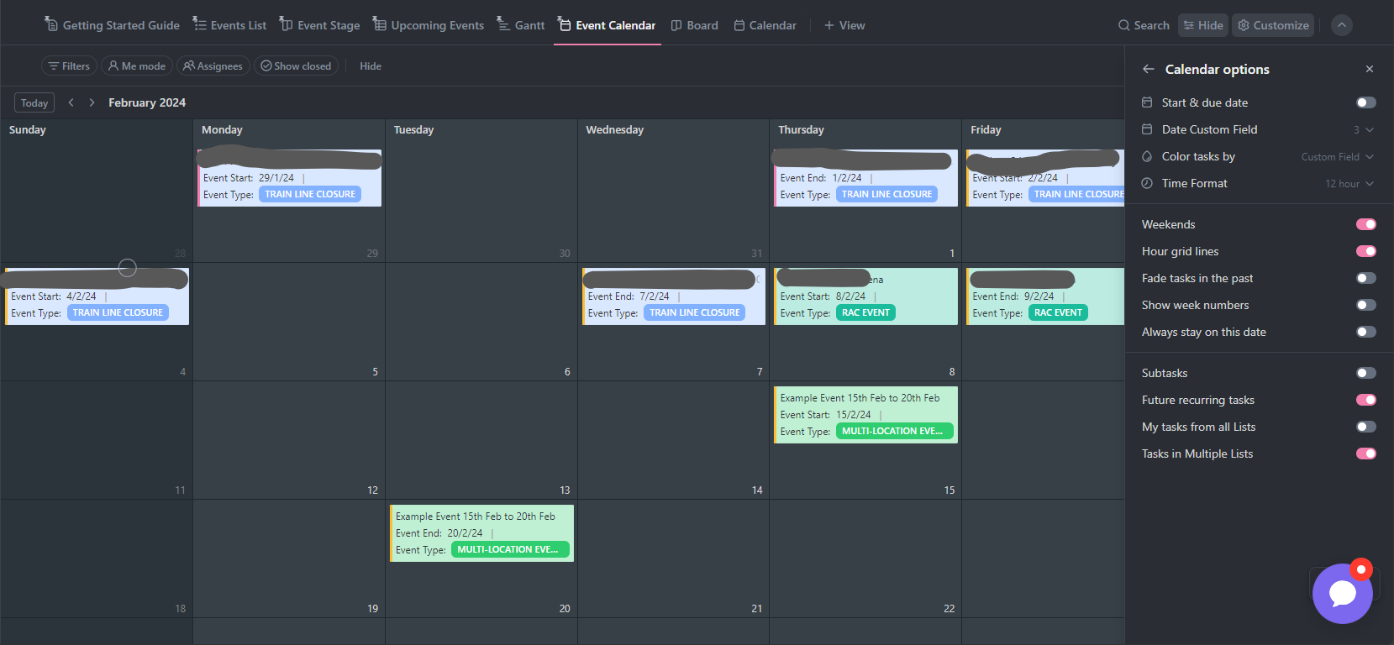
Task: Close the Calendar options panel
Action: tap(1370, 69)
